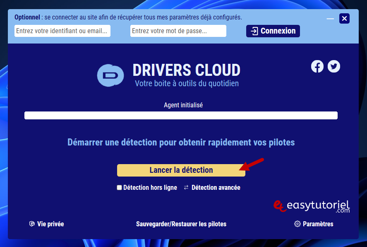Screen dimensions: 367x247
Task: Open the Twitter bird icon
Action: tap(334, 66)
